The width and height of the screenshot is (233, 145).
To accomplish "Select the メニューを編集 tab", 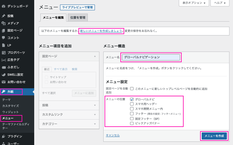I will (x=53, y=17).
